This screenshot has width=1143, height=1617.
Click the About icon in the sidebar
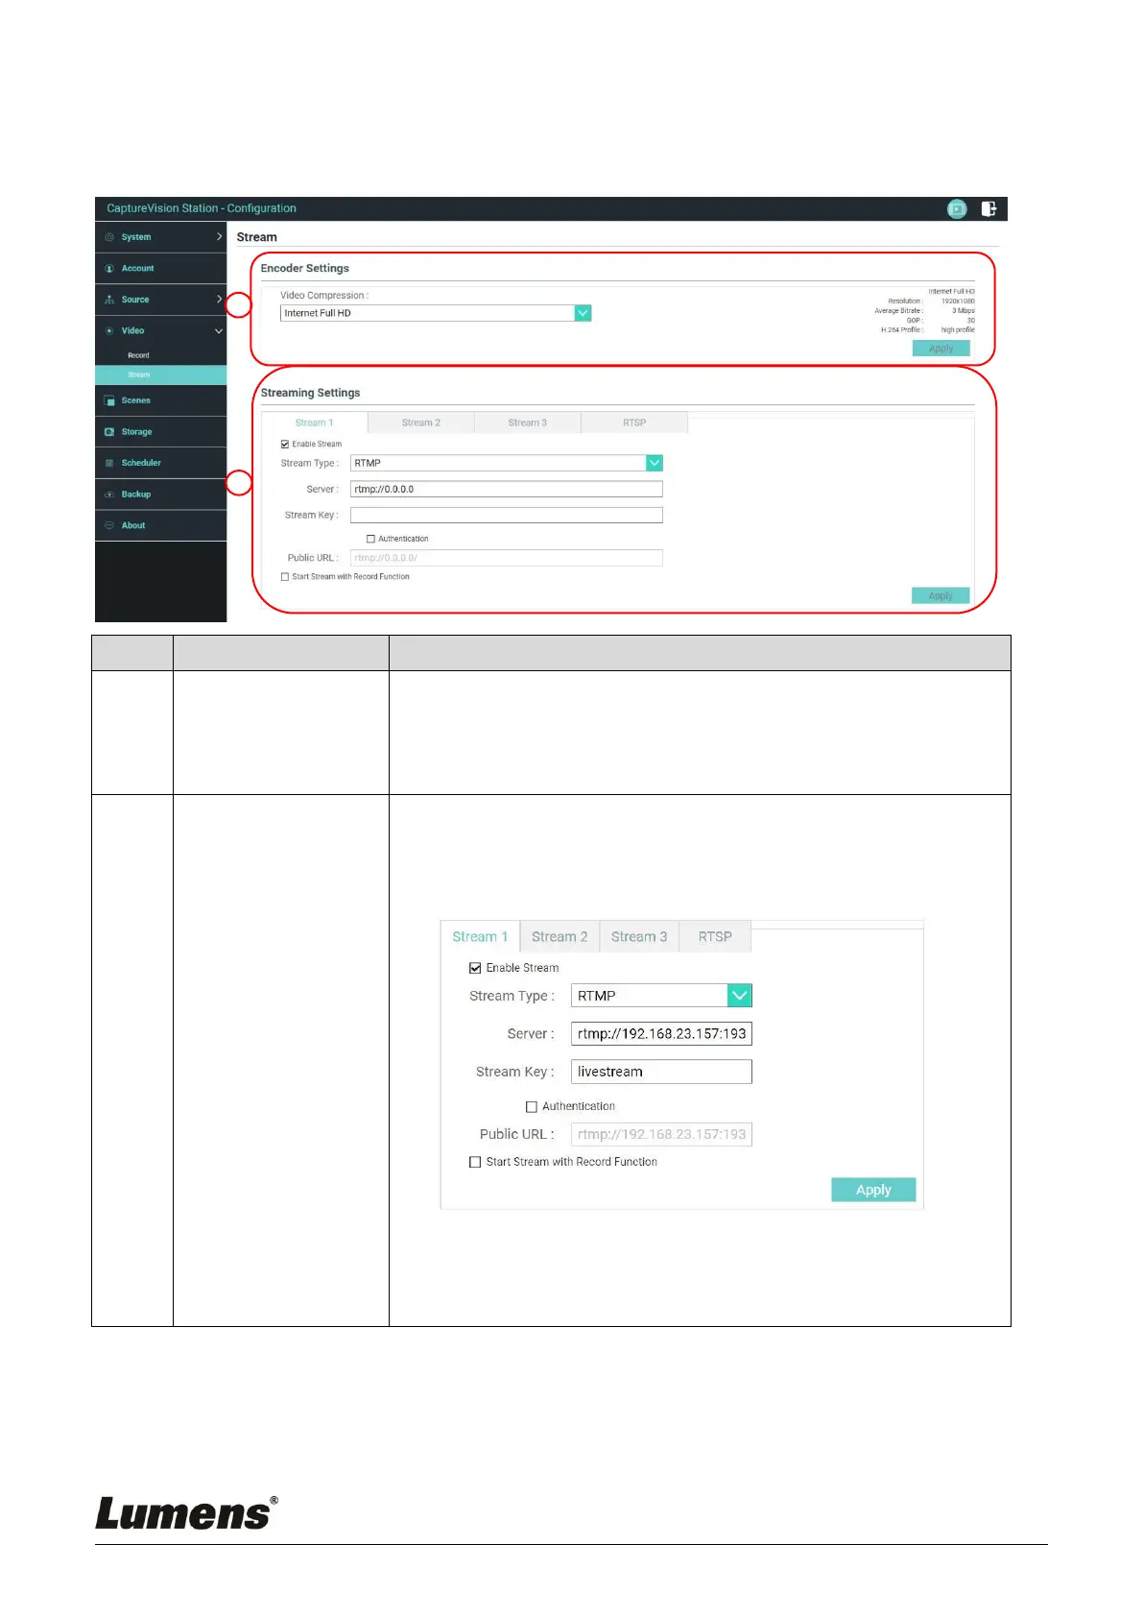click(109, 525)
